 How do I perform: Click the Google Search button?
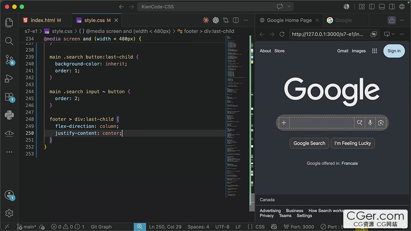309,143
